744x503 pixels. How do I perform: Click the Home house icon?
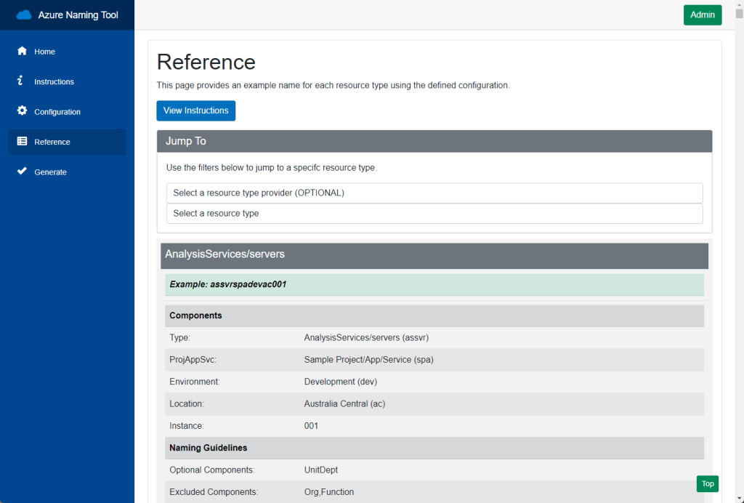click(22, 51)
